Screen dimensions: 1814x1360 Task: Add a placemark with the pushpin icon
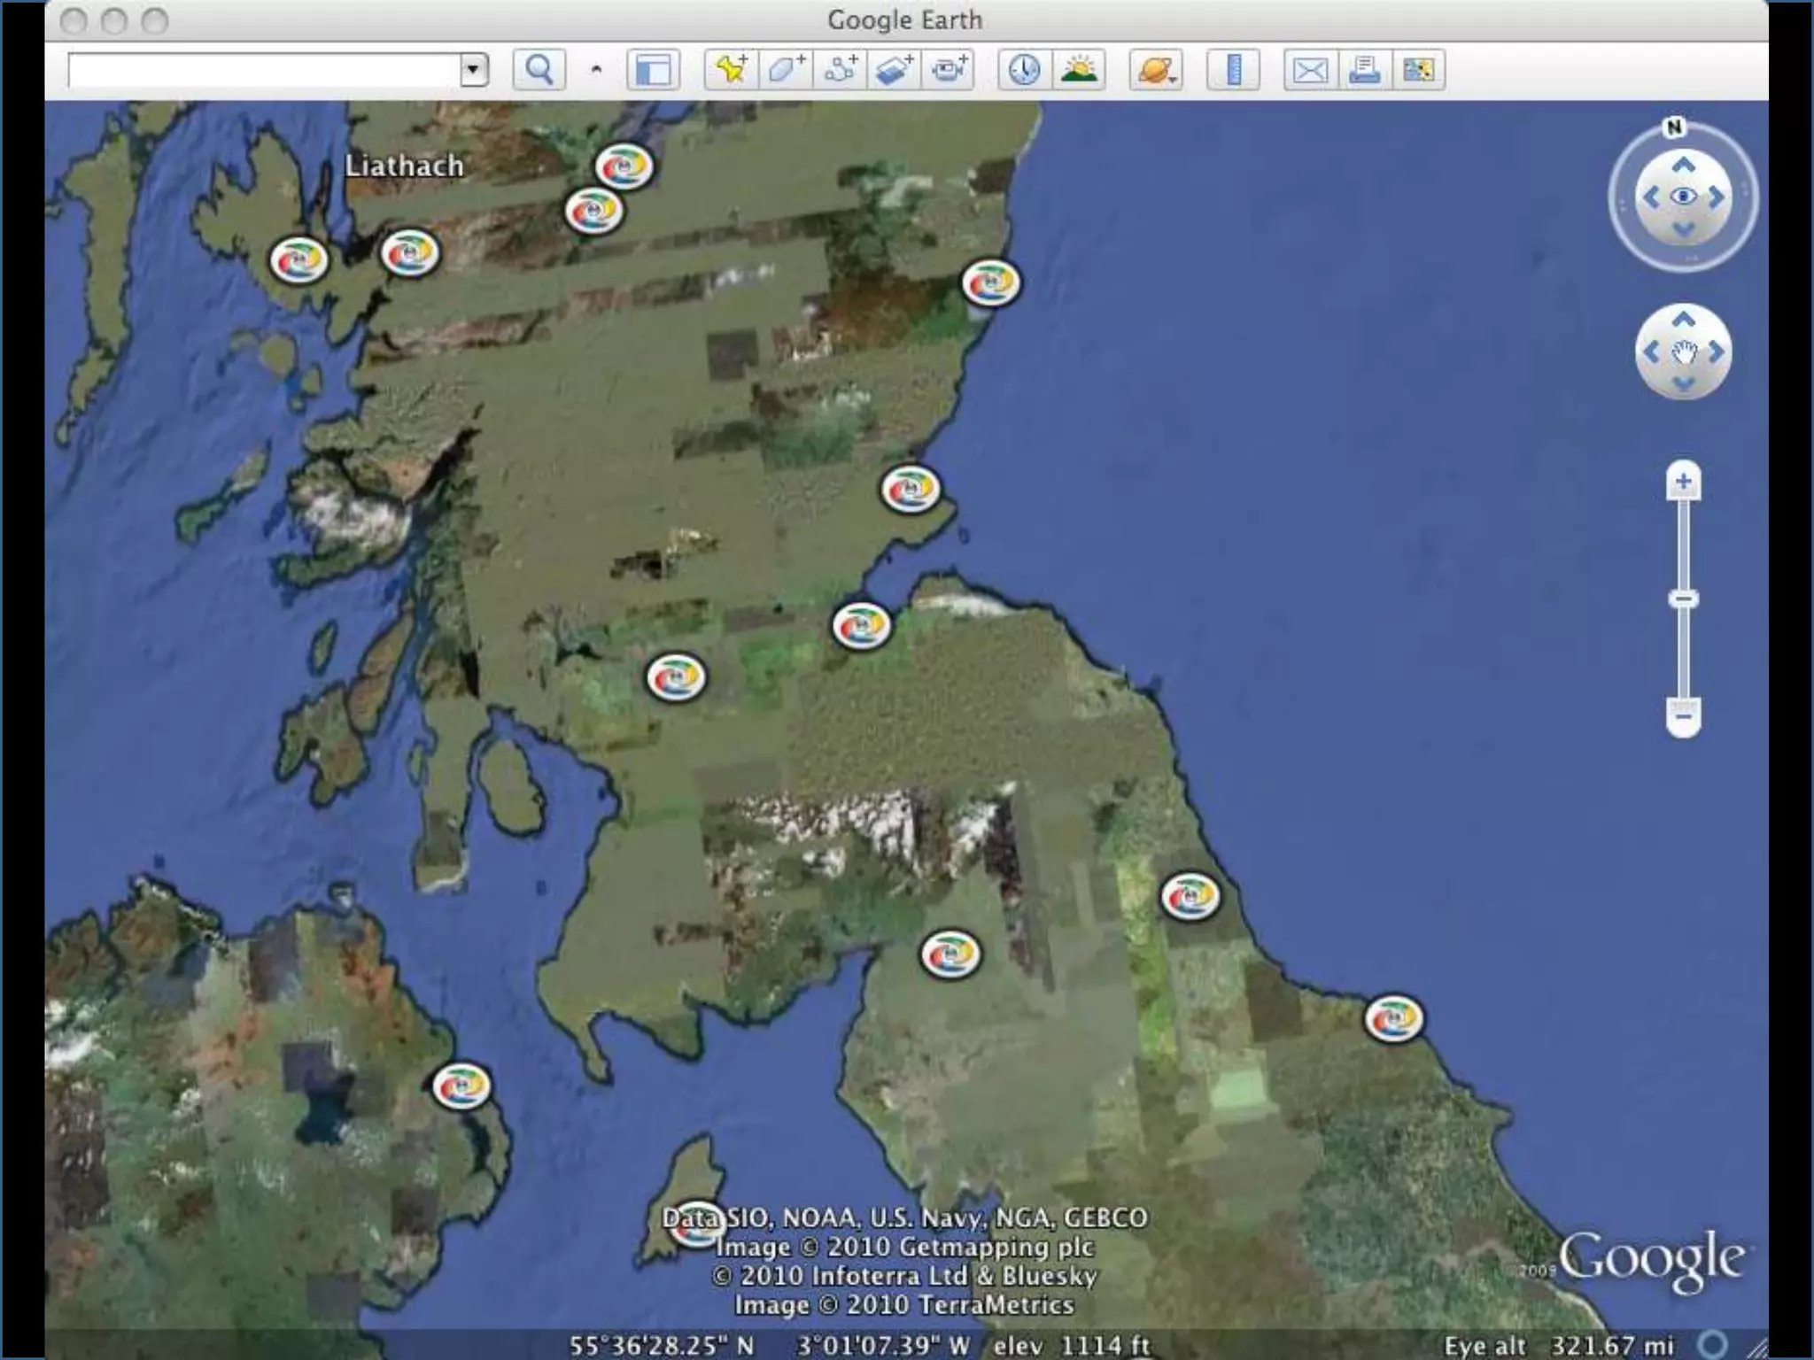click(731, 69)
